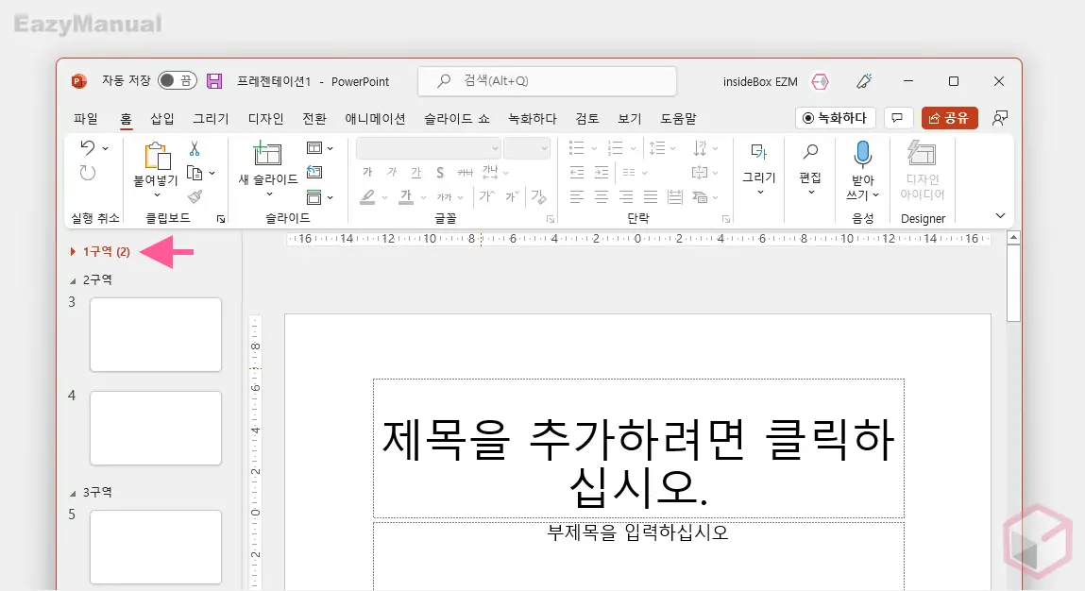Viewport: 1085px width, 591px height.
Task: Open the 새 슬라이드 dropdown arrow
Action: tap(269, 194)
